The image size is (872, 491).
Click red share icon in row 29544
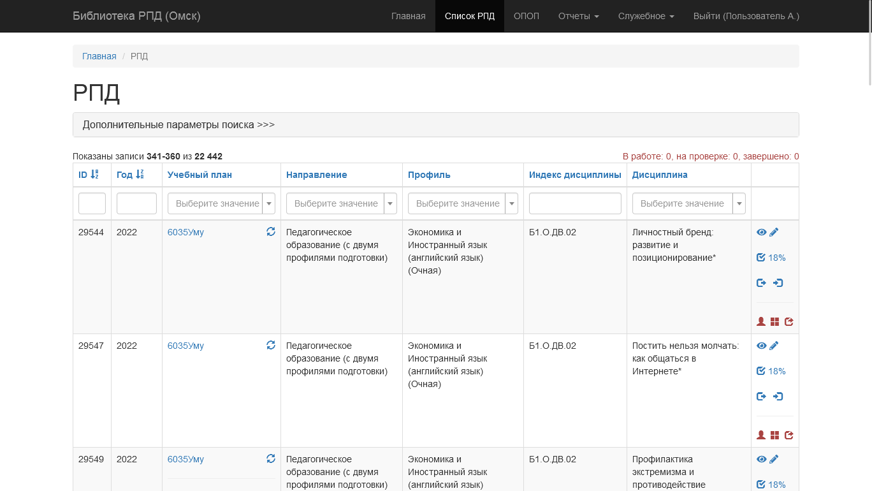tap(789, 322)
